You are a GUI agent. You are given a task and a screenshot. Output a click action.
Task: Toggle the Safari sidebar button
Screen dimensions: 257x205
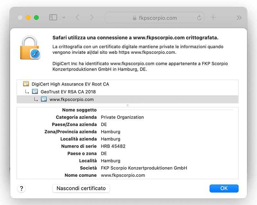pos(53,17)
